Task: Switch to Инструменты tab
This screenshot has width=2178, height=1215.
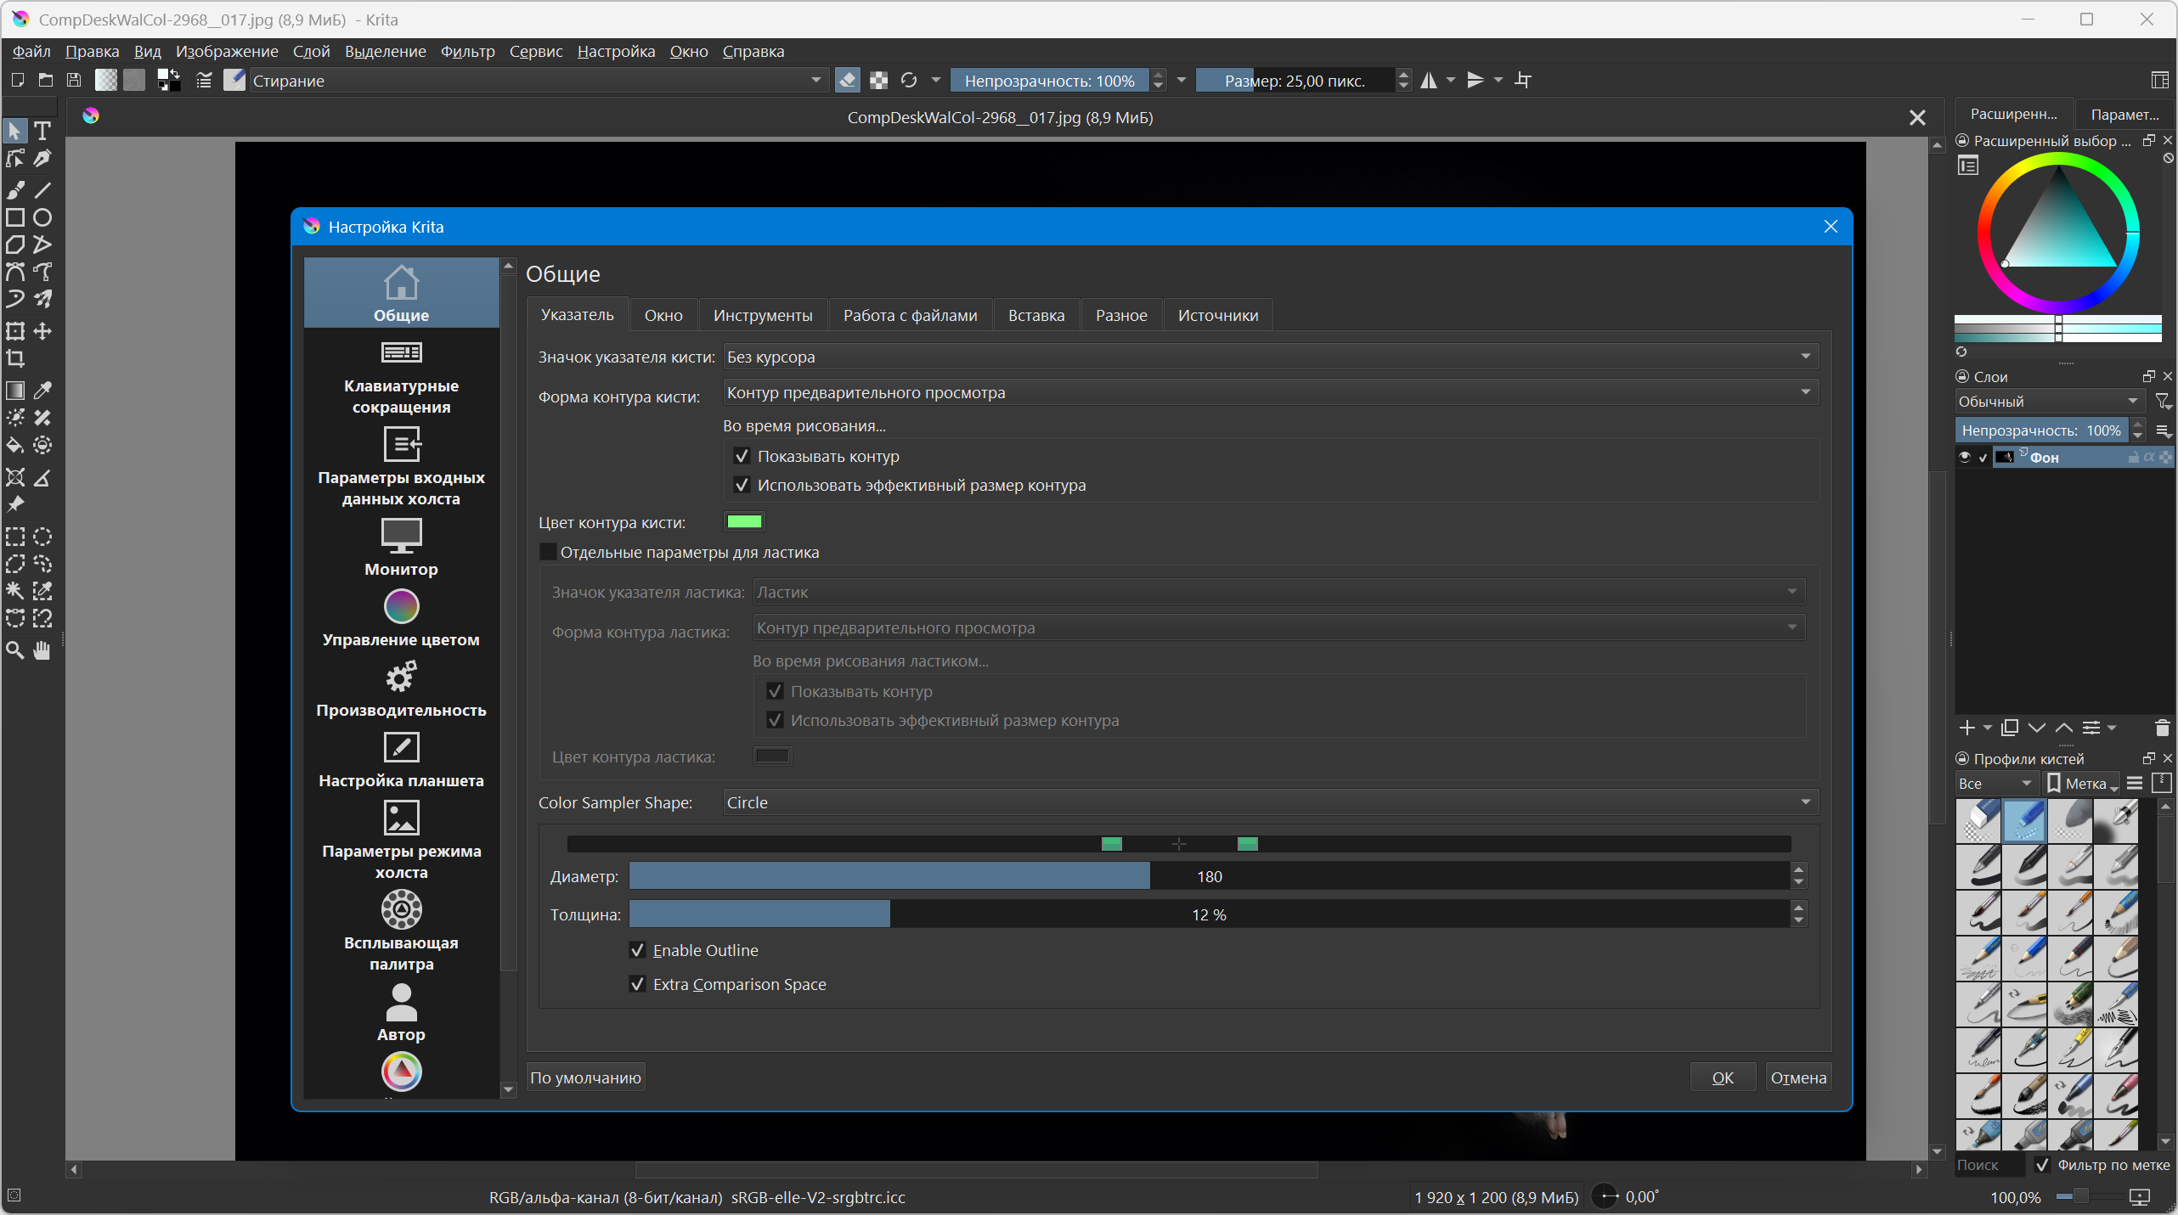Action: [762, 315]
